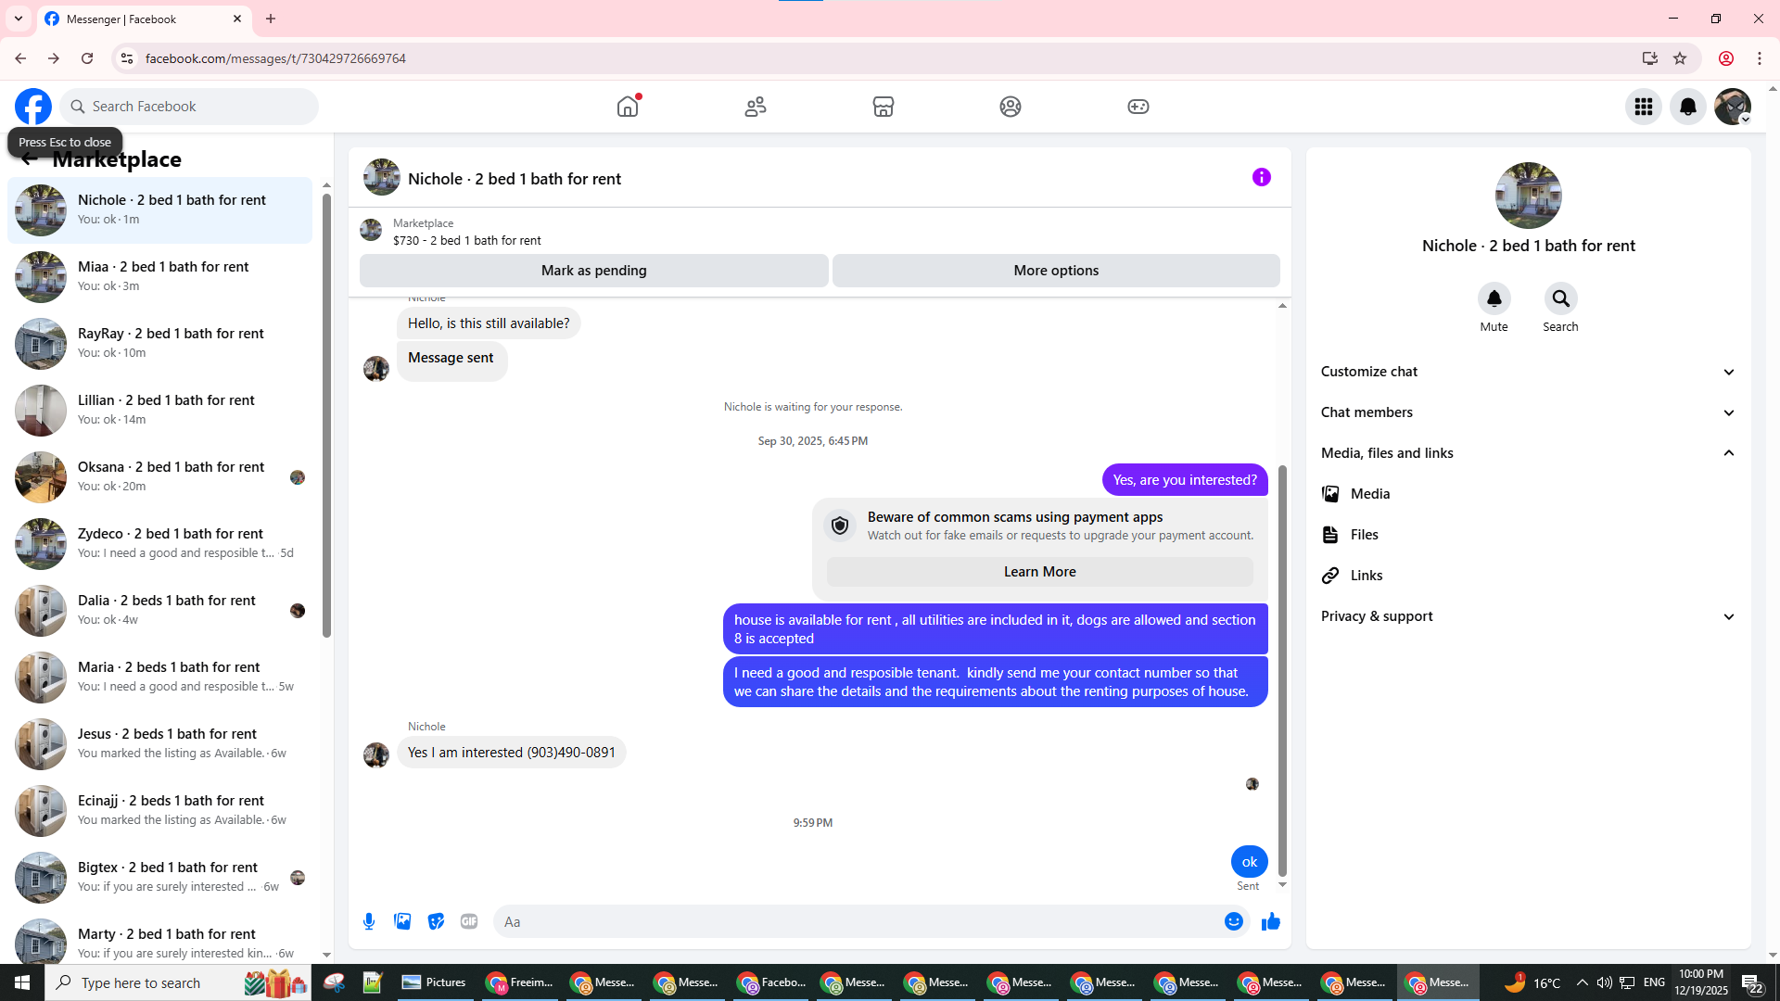Open the emoji picker in message box

[1233, 921]
